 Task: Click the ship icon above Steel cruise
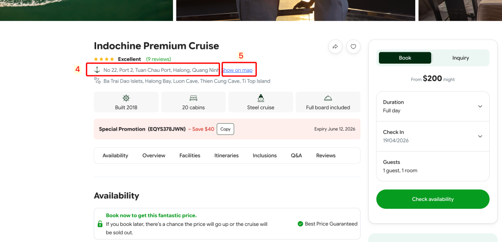click(261, 98)
